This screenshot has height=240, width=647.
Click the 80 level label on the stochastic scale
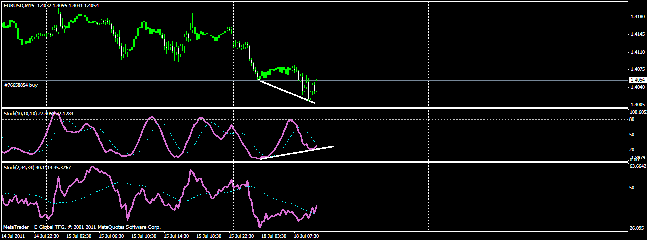(x=632, y=120)
